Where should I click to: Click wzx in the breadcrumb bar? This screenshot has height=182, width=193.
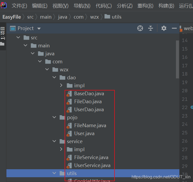pyautogui.click(x=94, y=17)
